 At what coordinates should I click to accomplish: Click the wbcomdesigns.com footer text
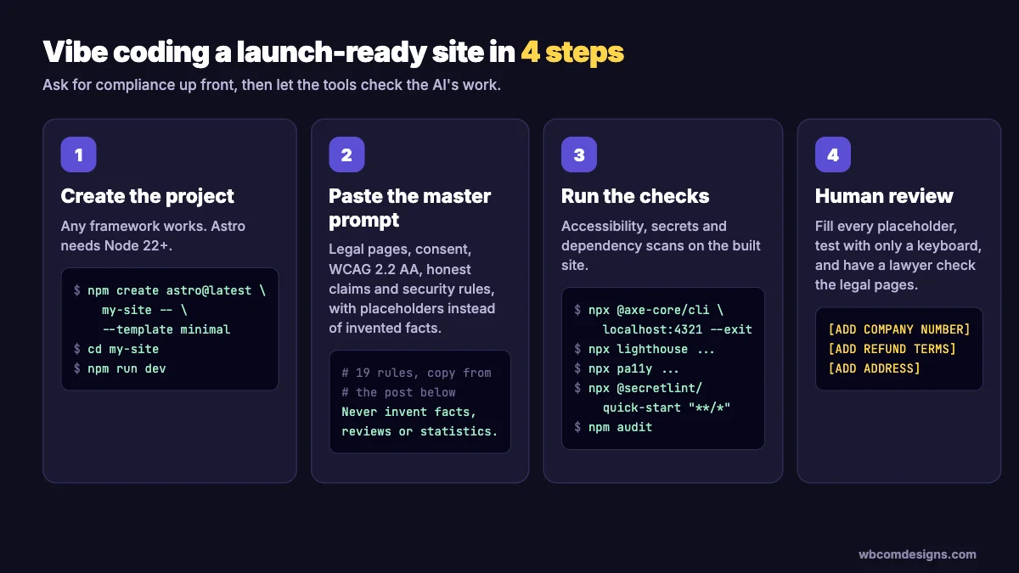(x=917, y=554)
